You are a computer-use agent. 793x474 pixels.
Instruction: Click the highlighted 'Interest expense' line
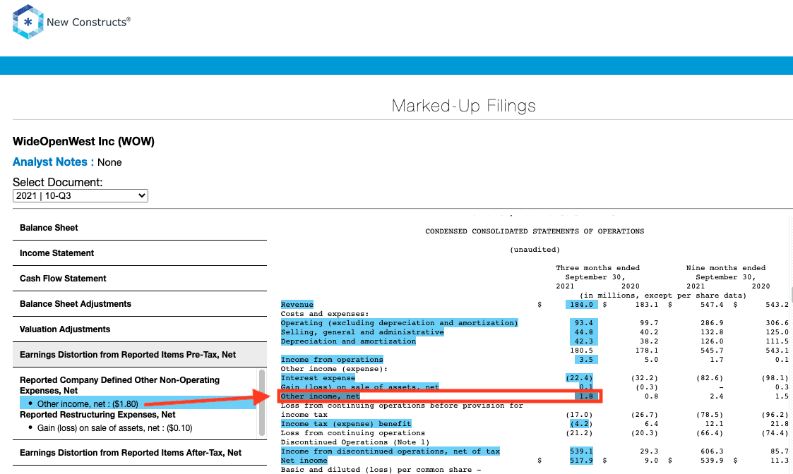tap(318, 377)
